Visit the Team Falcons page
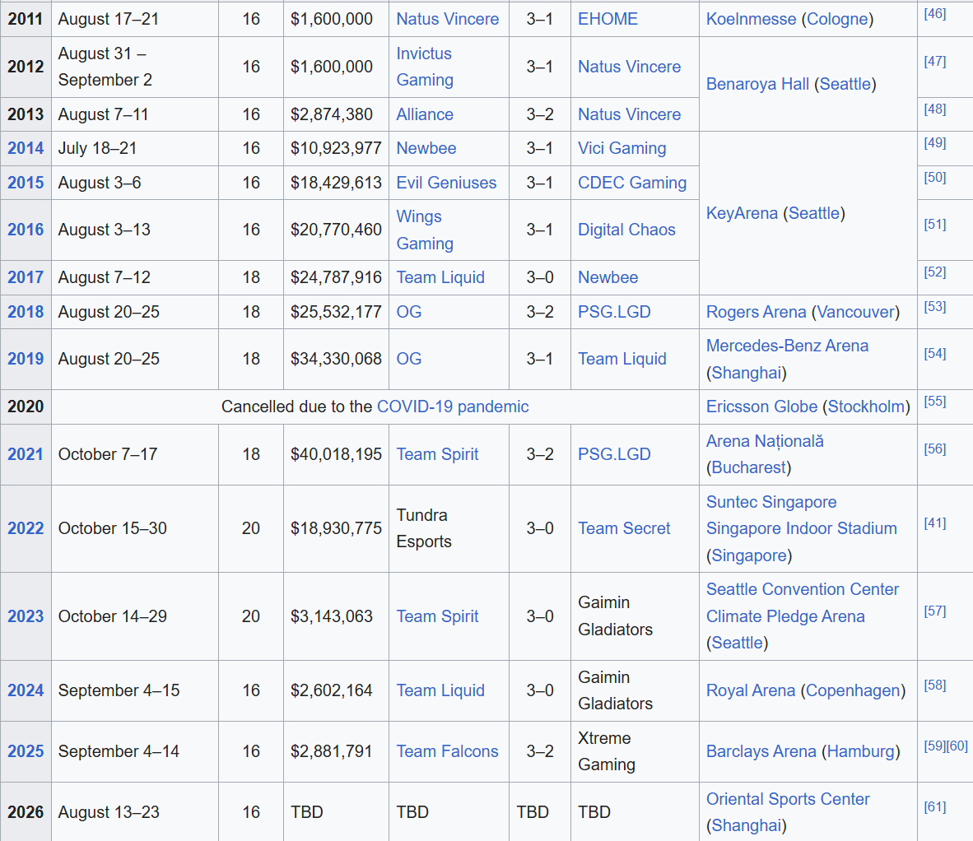 448,751
